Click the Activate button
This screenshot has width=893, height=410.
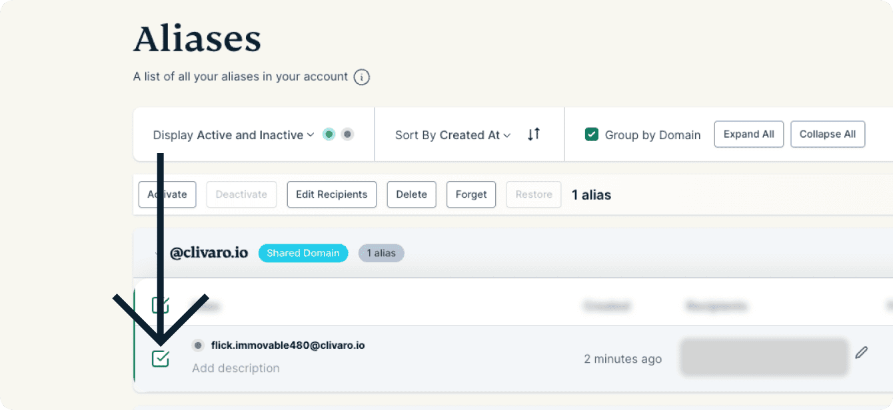click(x=167, y=194)
